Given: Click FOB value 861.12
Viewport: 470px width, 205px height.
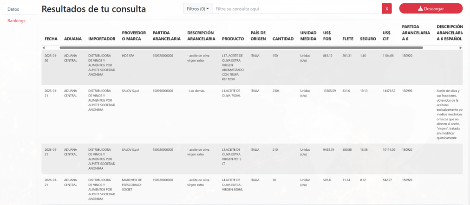Looking at the screenshot, I should [x=328, y=56].
